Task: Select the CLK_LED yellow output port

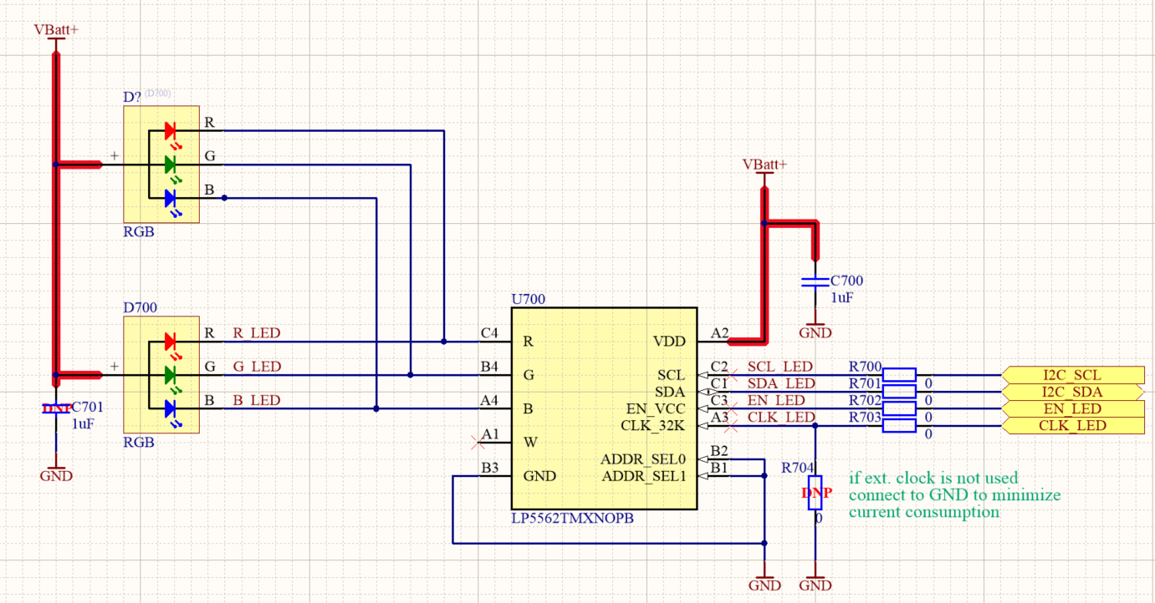Action: pyautogui.click(x=1072, y=426)
